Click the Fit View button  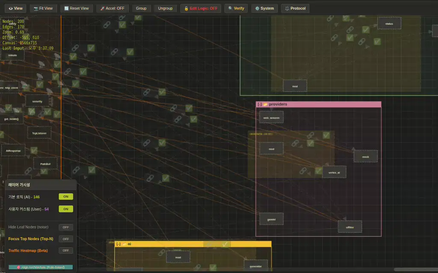point(43,9)
